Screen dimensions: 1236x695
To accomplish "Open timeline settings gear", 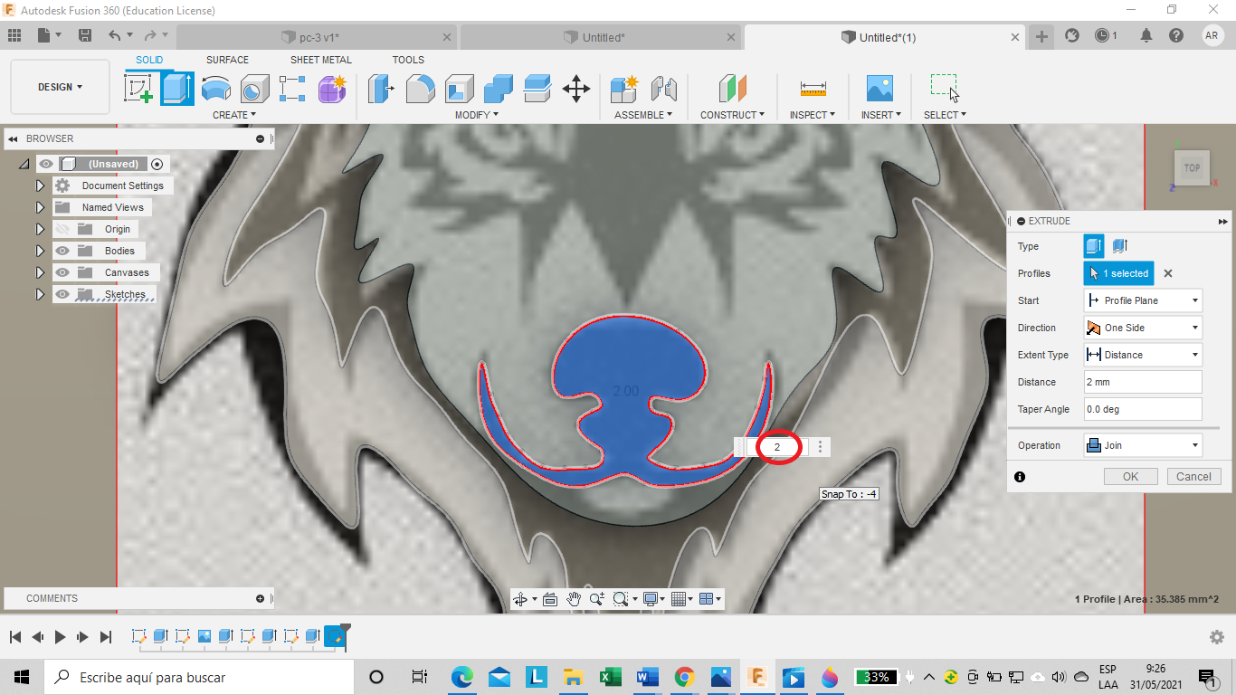I will (1217, 637).
